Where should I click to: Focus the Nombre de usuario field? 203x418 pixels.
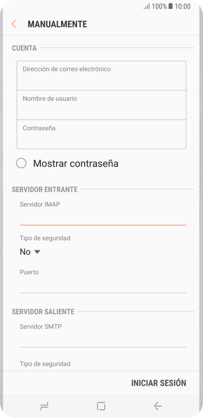point(101,105)
